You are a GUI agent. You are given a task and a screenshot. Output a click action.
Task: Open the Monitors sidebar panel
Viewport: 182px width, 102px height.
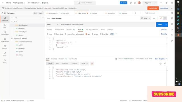(5, 47)
